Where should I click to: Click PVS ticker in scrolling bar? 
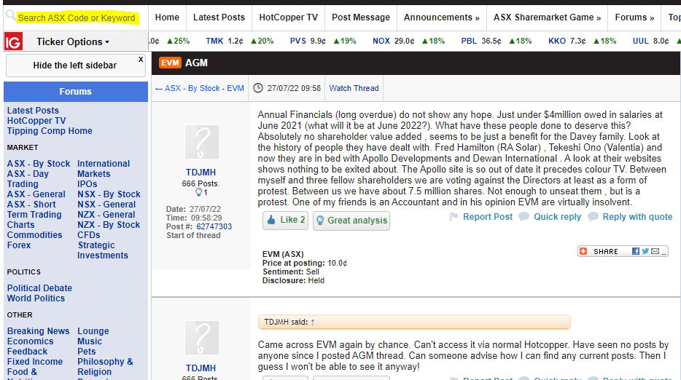[x=298, y=41]
